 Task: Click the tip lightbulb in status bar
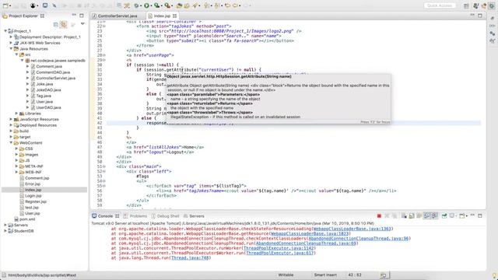tap(495, 275)
